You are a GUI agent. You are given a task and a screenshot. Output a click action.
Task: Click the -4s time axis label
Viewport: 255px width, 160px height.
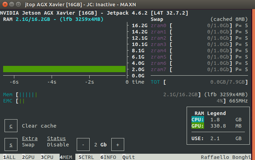(x=52, y=82)
